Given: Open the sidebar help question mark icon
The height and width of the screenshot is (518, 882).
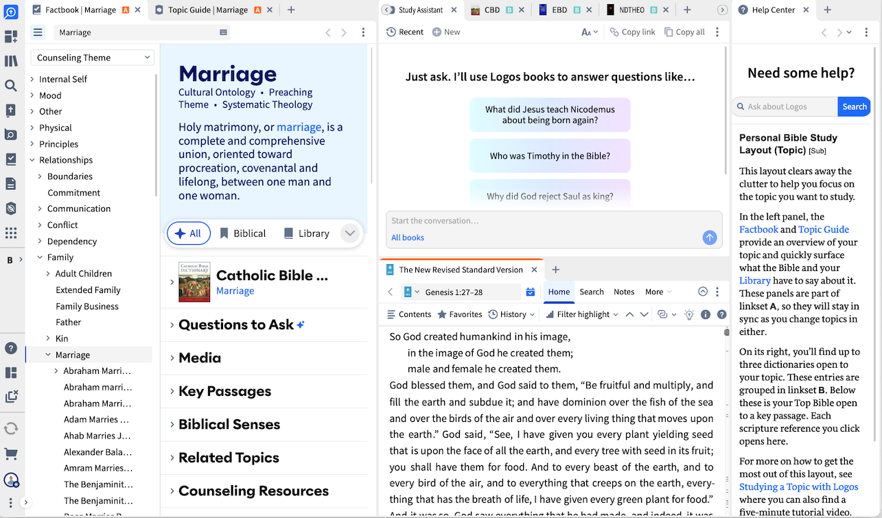Looking at the screenshot, I should point(11,349).
